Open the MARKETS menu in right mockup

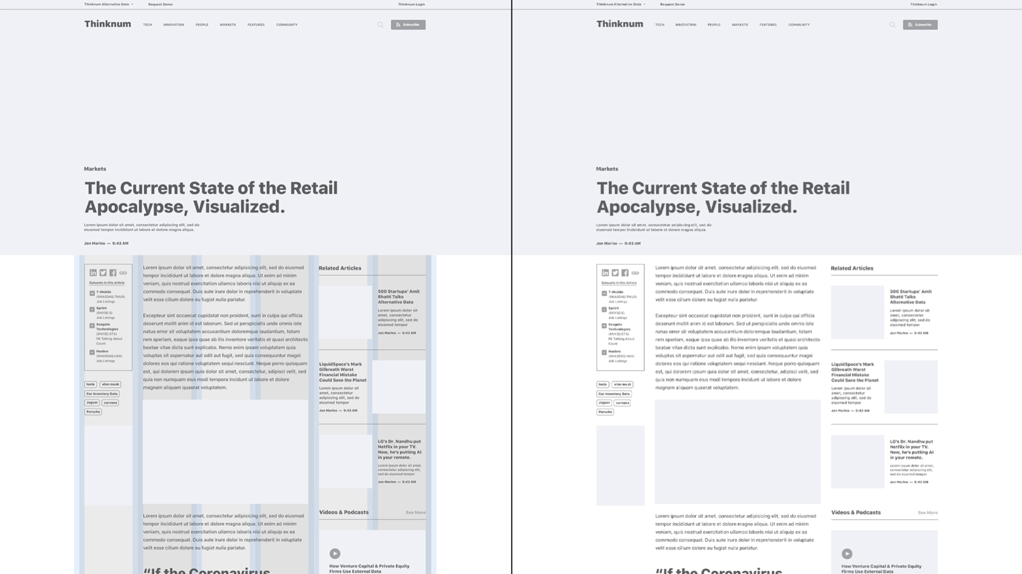740,24
